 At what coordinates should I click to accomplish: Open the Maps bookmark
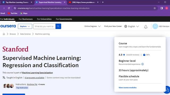24,13
